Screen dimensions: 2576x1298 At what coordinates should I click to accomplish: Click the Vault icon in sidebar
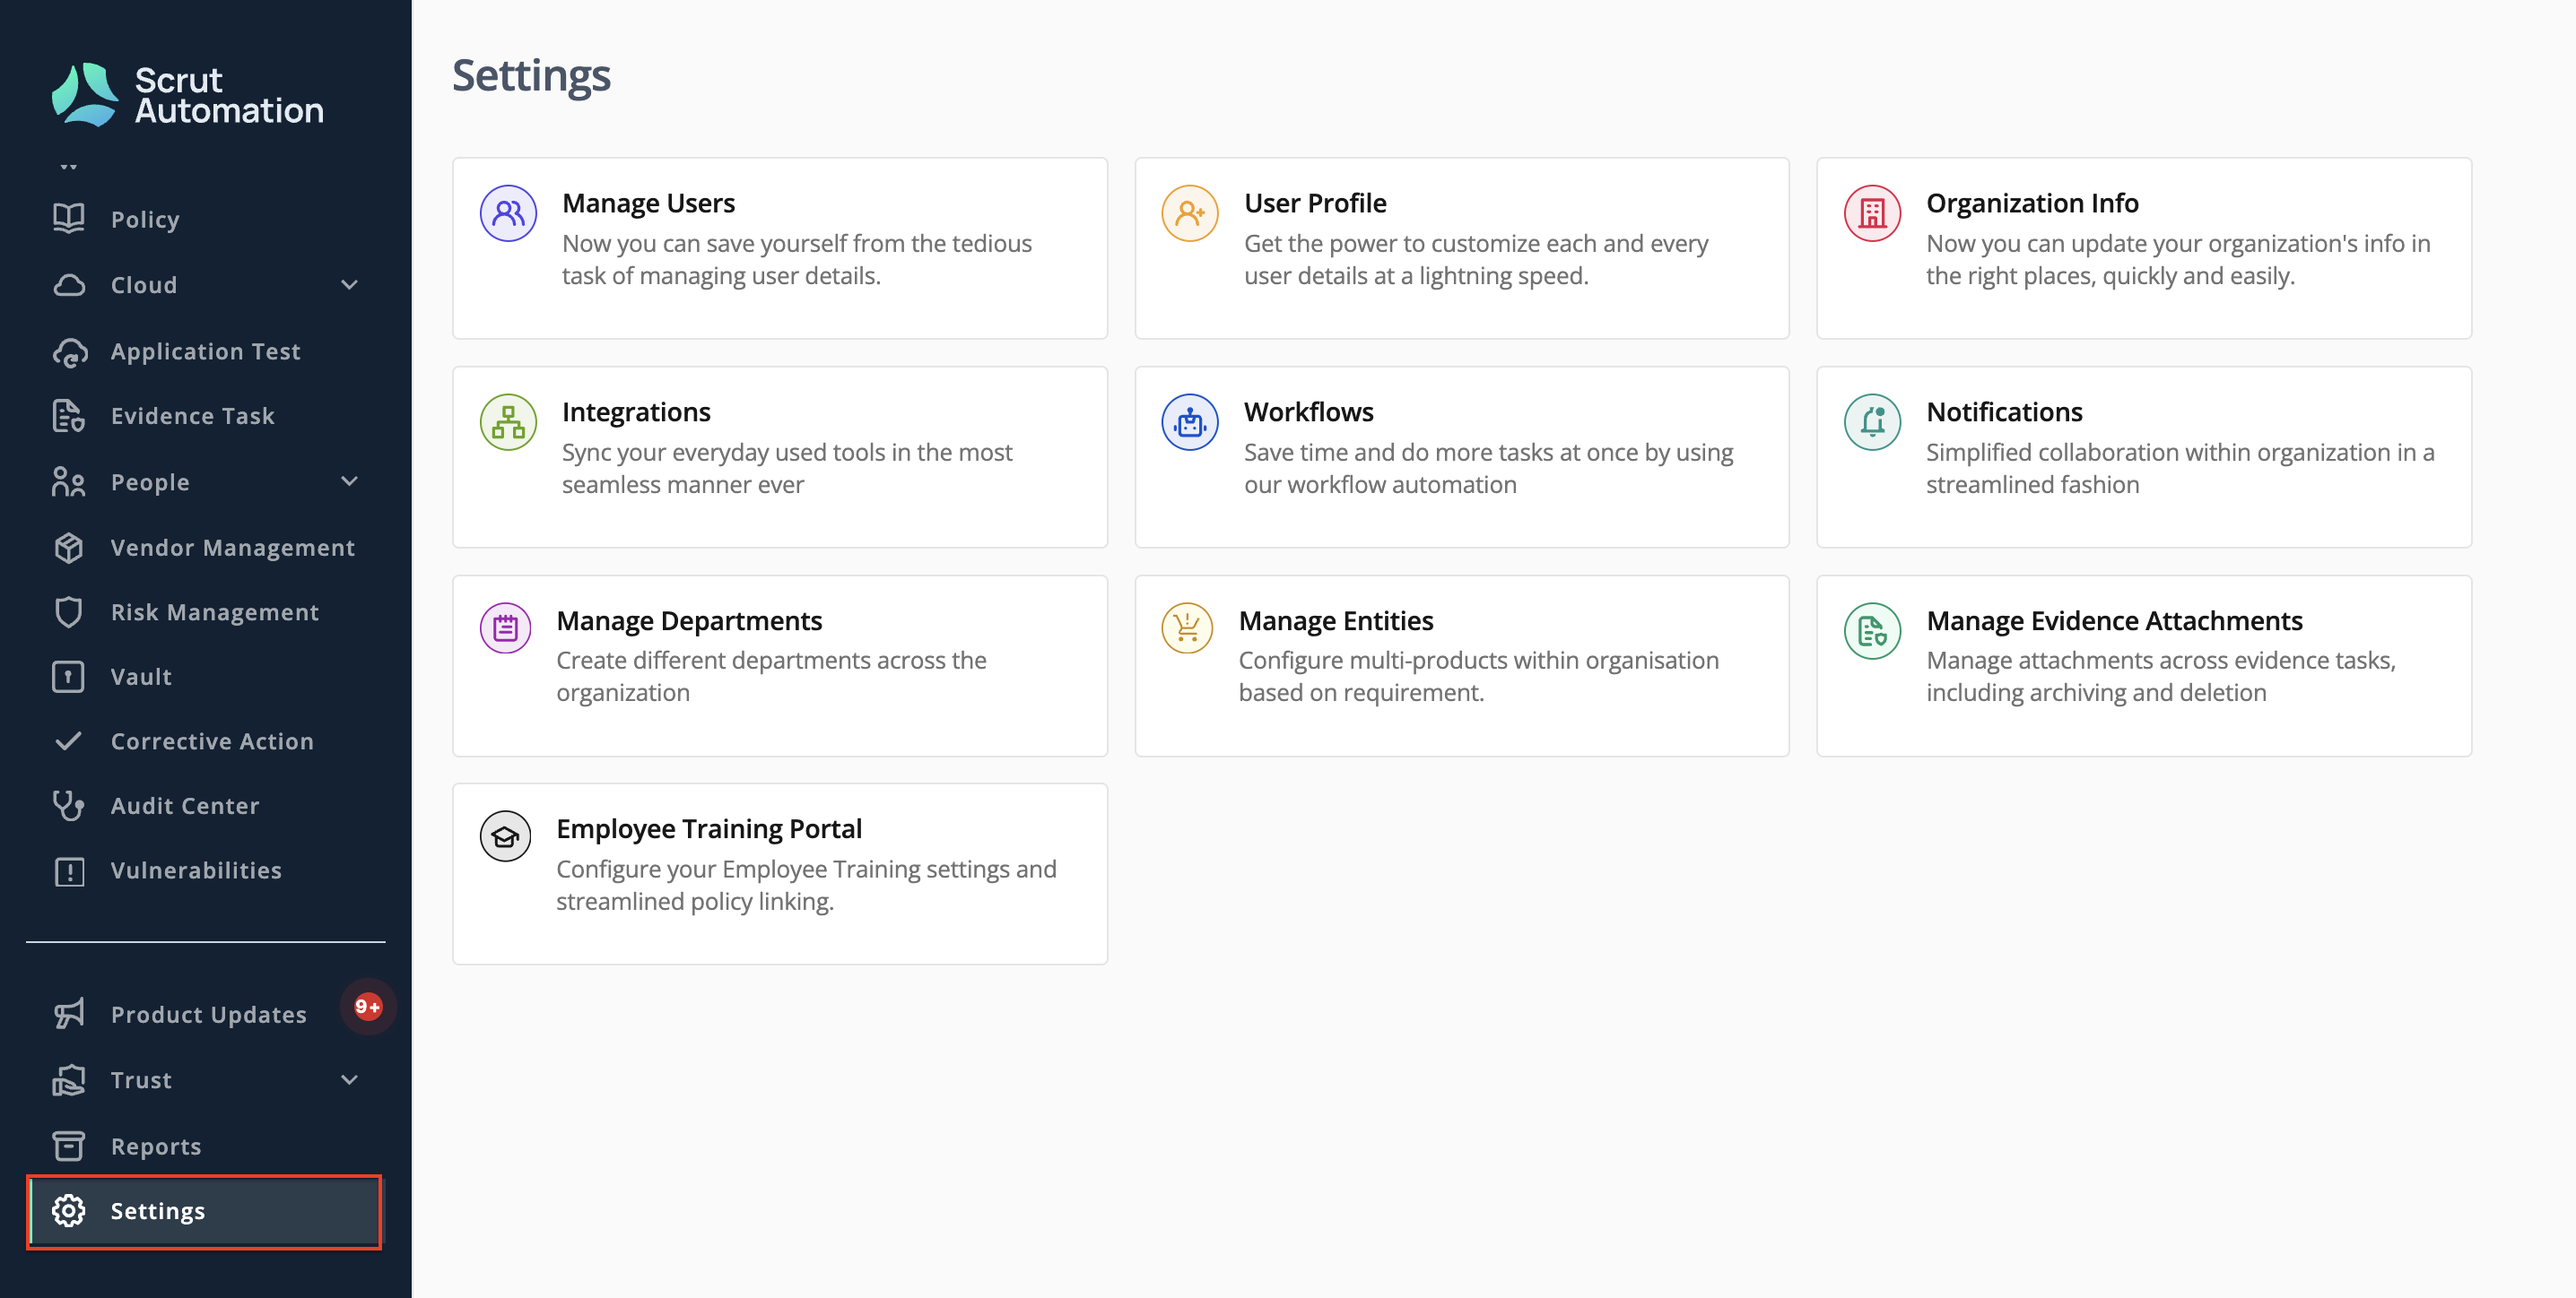pyautogui.click(x=69, y=677)
